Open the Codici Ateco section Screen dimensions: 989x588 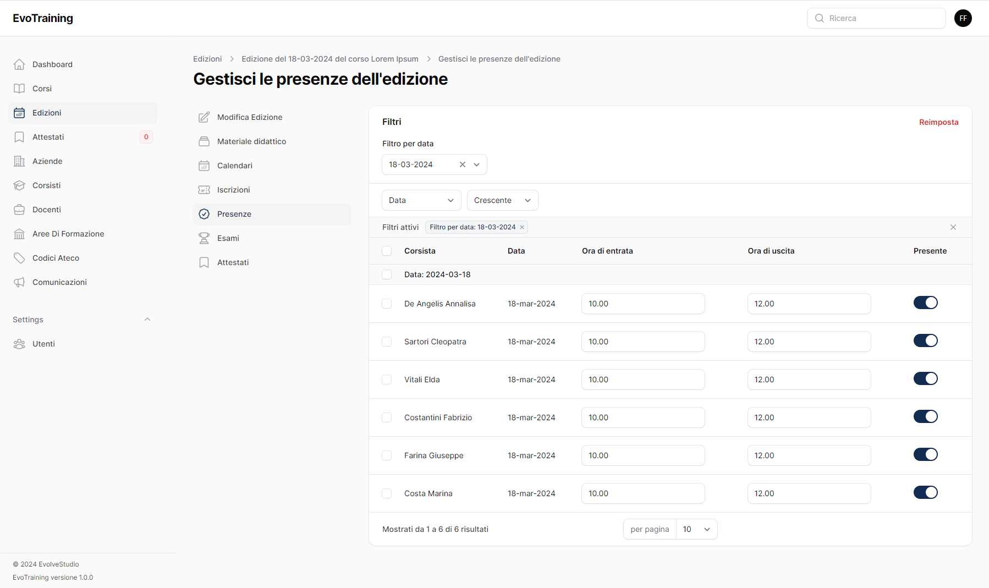coord(55,257)
